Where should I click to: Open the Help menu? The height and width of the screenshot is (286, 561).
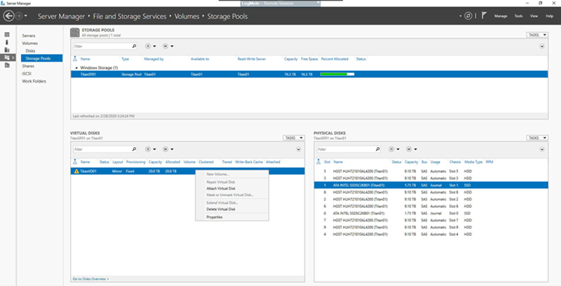(549, 16)
